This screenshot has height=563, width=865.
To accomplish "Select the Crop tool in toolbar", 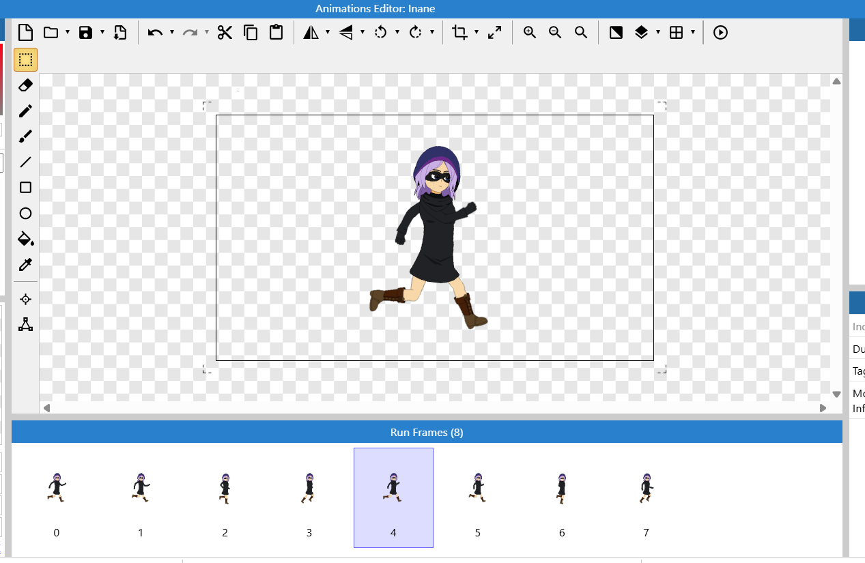I will [x=460, y=32].
